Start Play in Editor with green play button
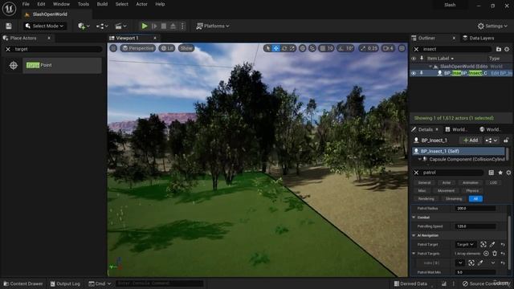This screenshot has width=514, height=289. (145, 26)
